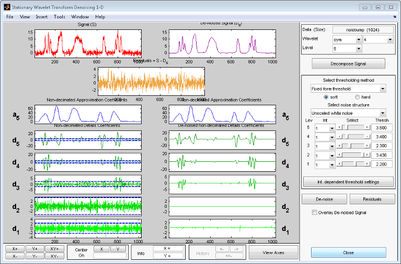Select the hard thresholding radio button
The image size is (401, 264).
pyautogui.click(x=358, y=97)
